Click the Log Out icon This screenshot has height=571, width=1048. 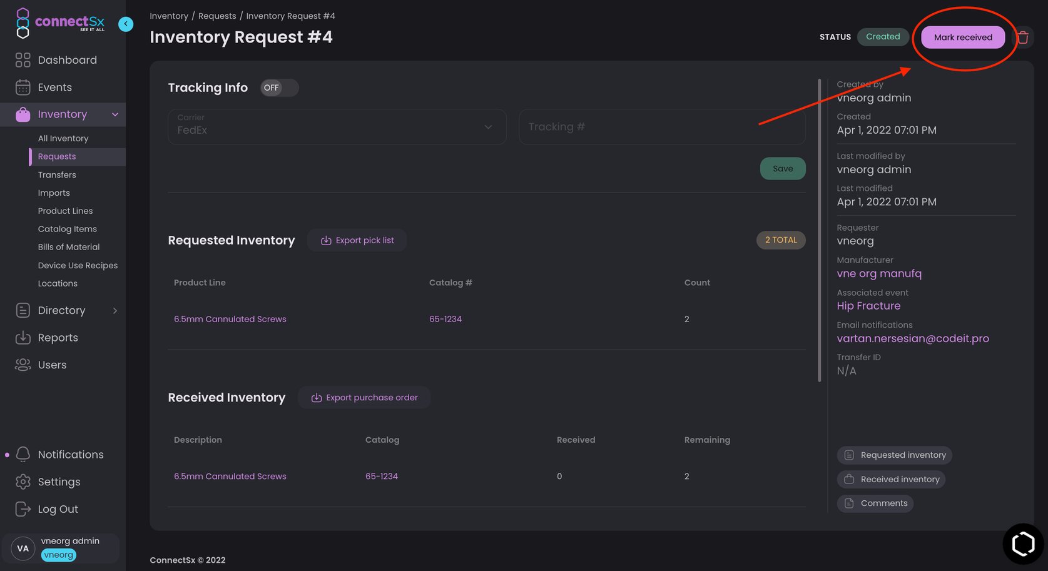coord(23,508)
